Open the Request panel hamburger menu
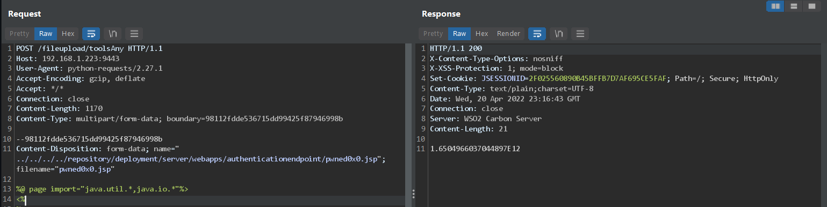This screenshot has width=827, height=207. coord(134,33)
